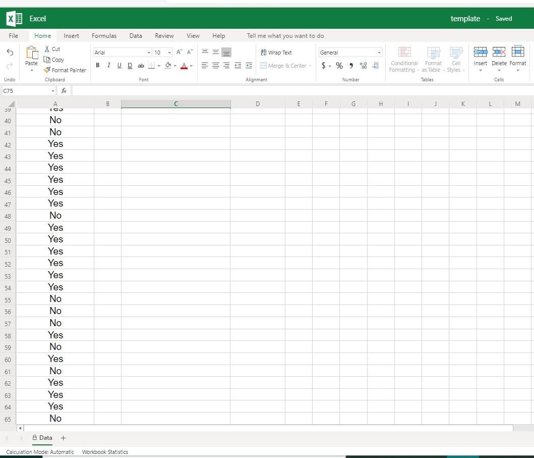Align text left
The image size is (534, 458).
coord(205,66)
